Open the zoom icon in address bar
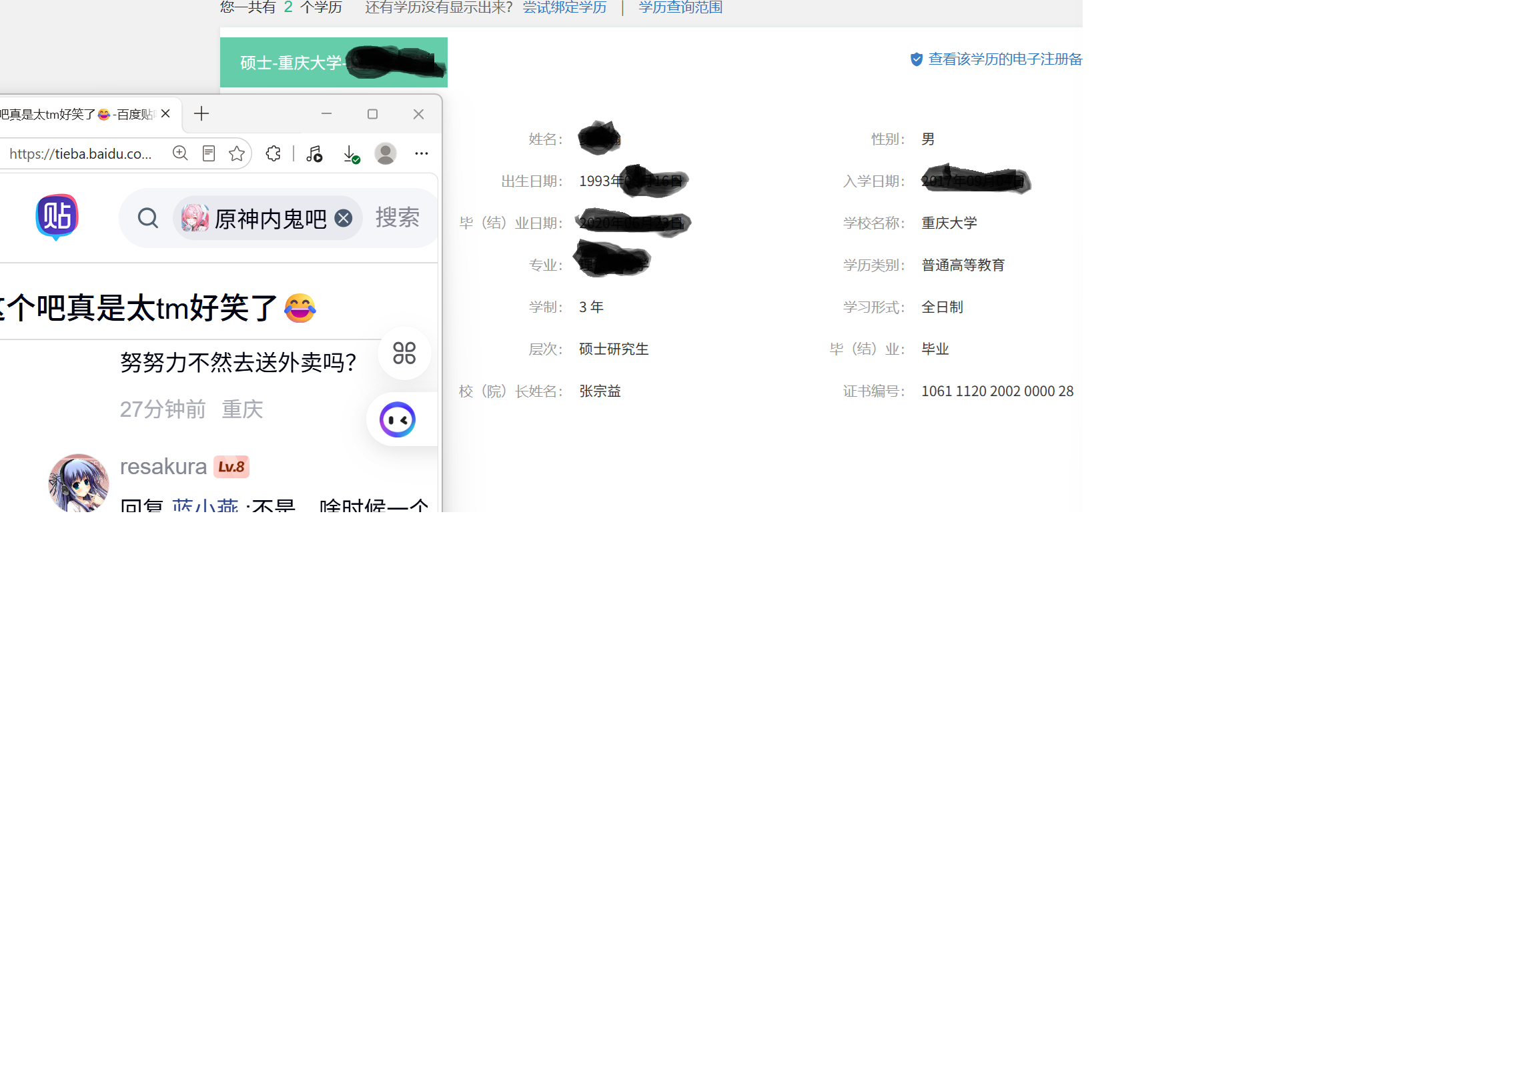The height and width of the screenshot is (1091, 1537). [180, 154]
